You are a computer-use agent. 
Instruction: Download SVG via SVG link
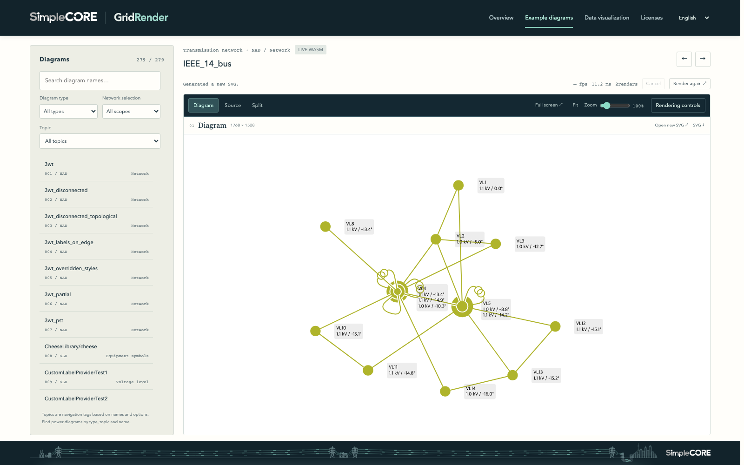coord(698,125)
